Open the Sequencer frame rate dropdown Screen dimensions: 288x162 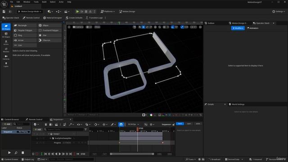point(133,125)
